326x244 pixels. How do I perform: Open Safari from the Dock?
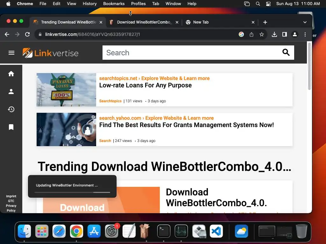(59, 231)
